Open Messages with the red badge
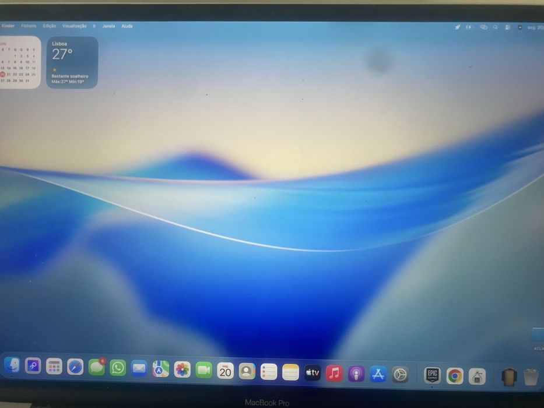 [x=97, y=367]
